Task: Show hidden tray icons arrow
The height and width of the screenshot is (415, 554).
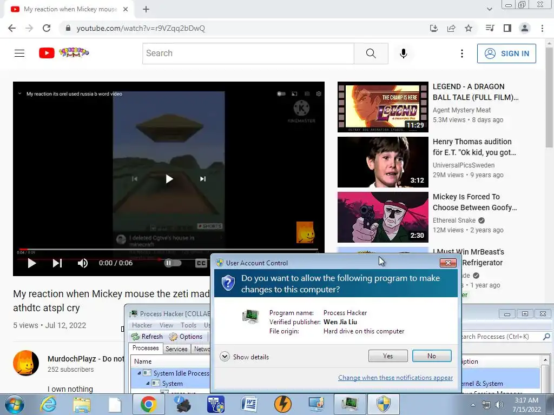Action: pyautogui.click(x=473, y=405)
